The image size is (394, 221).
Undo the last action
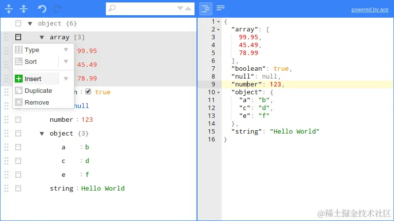42,9
